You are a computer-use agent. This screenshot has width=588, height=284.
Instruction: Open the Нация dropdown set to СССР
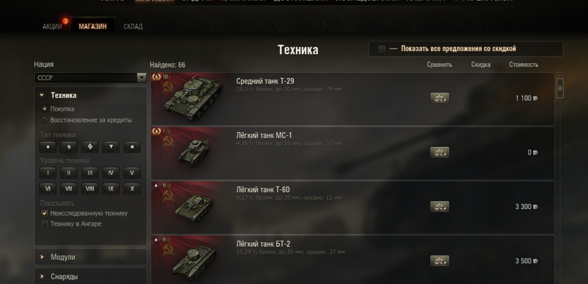click(90, 78)
